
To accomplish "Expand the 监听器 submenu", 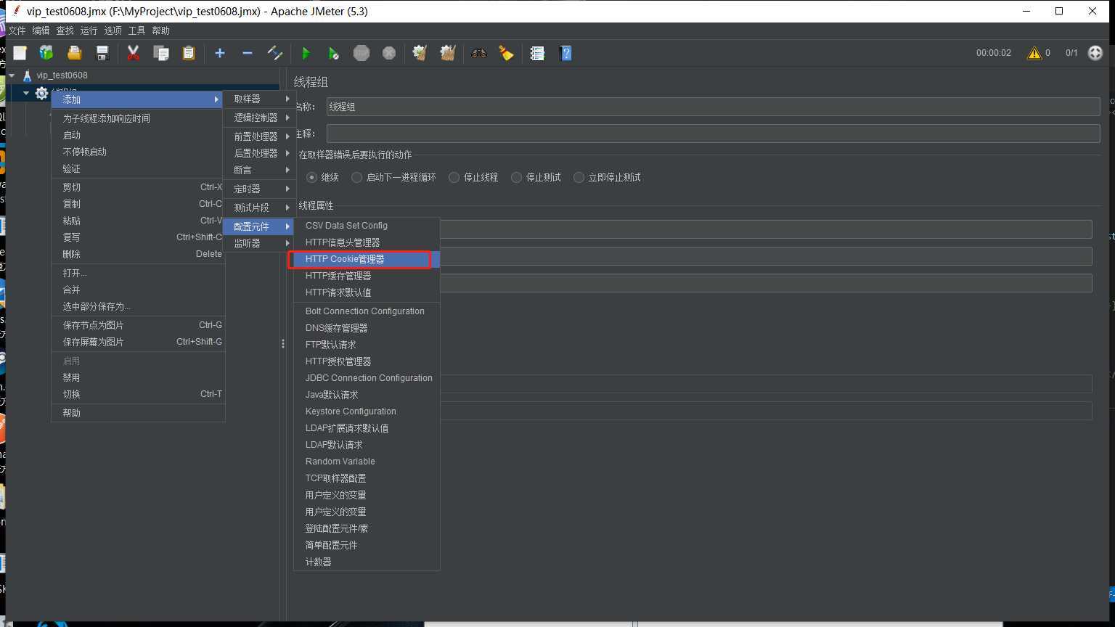I will 259,243.
